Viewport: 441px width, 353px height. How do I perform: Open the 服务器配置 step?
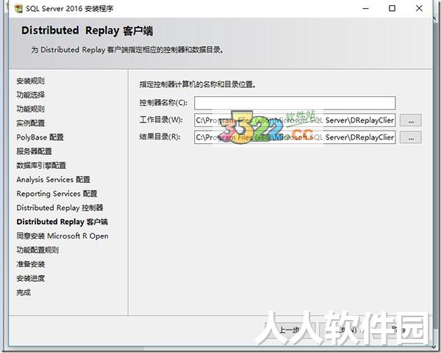[34, 151]
